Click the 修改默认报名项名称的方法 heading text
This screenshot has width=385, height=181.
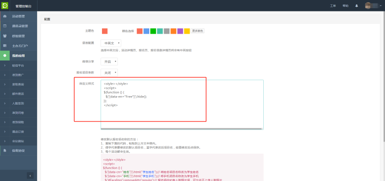(119, 139)
